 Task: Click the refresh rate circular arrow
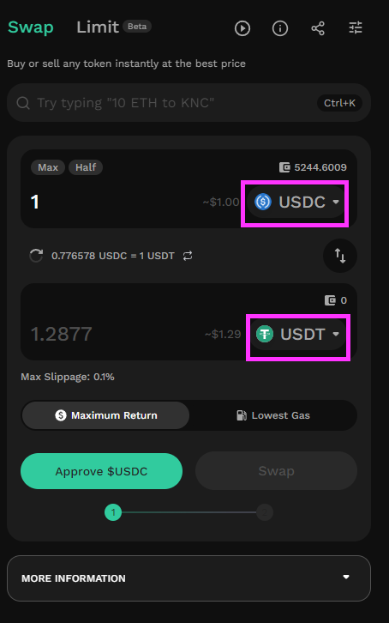pos(36,256)
